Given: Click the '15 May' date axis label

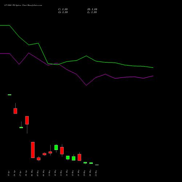Looking at the screenshot, I should click(x=73, y=173).
